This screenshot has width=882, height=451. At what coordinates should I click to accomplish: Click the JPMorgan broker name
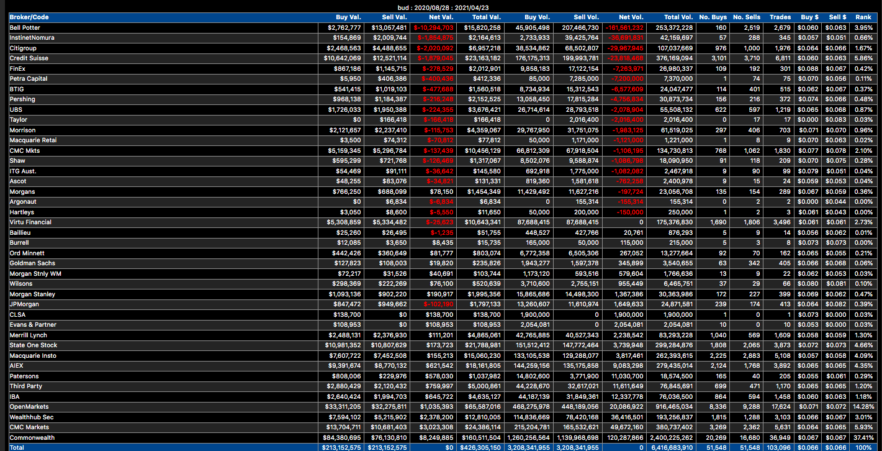point(24,304)
